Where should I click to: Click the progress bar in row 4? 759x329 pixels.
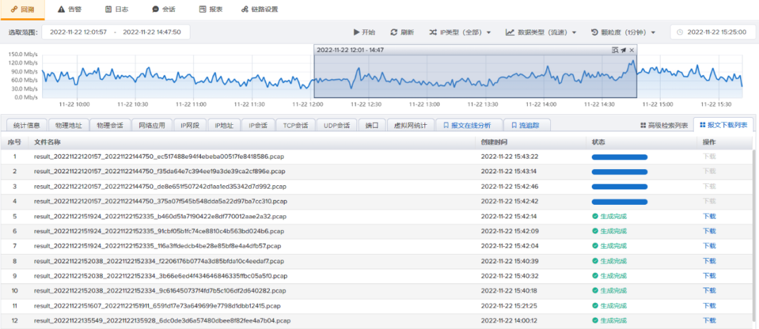(x=620, y=201)
